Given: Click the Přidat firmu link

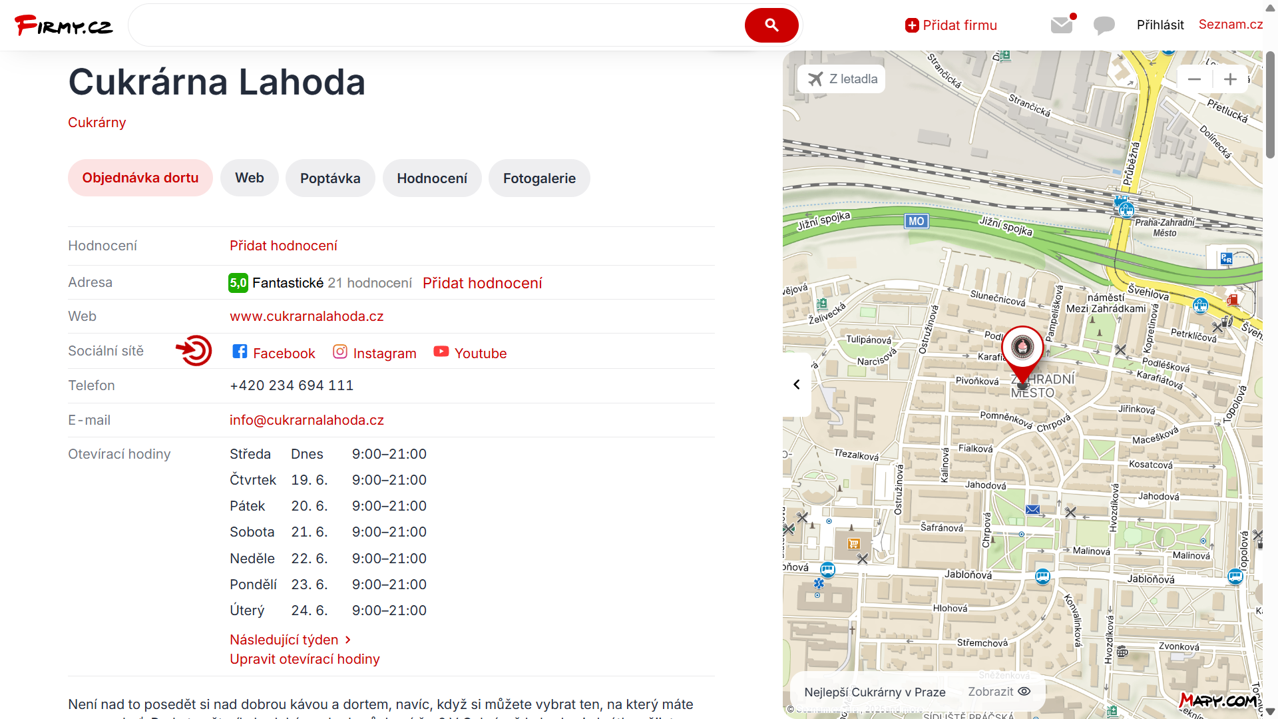Looking at the screenshot, I should (x=951, y=25).
